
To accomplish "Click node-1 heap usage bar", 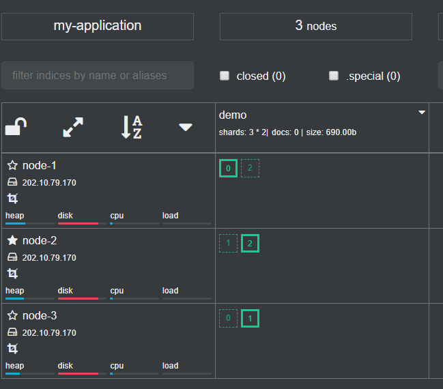I will coord(30,223).
